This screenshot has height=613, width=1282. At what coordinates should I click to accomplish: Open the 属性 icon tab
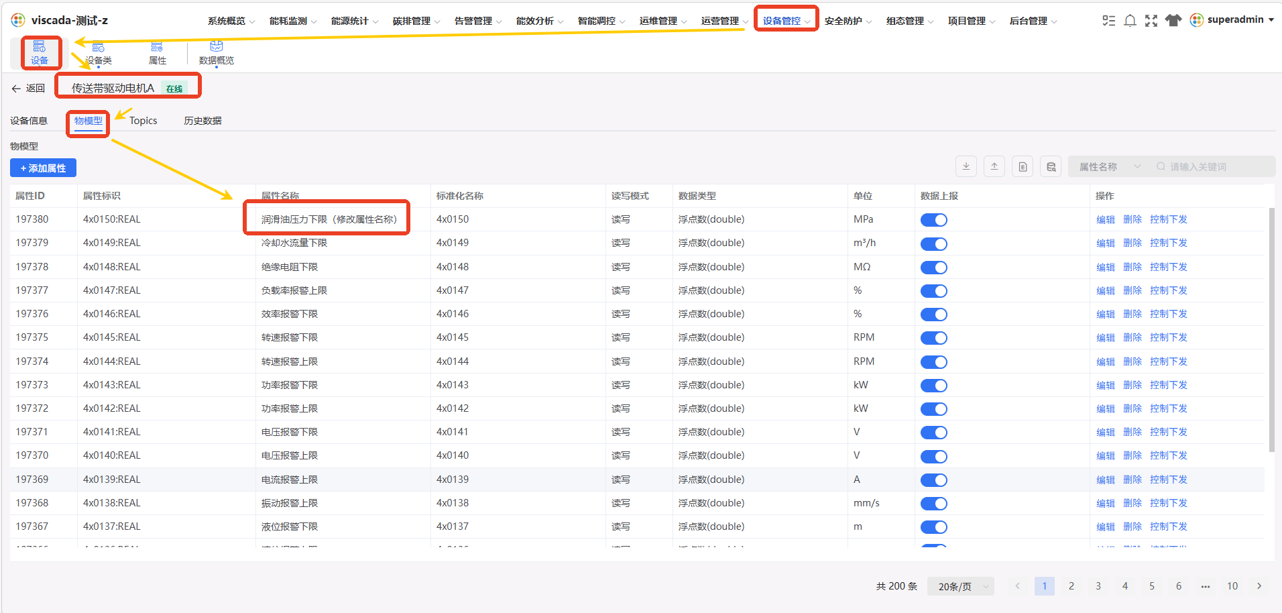tap(158, 53)
